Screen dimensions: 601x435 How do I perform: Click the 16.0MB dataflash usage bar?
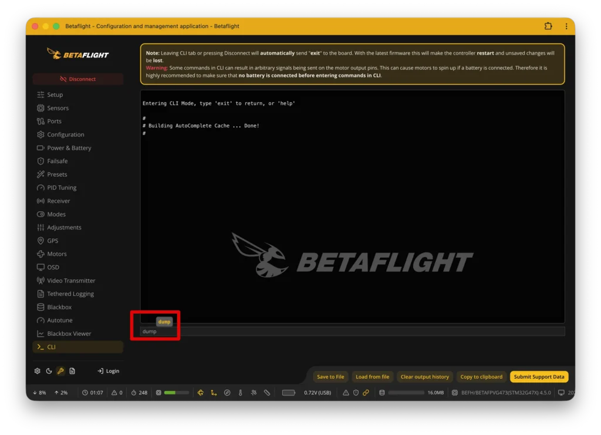406,393
